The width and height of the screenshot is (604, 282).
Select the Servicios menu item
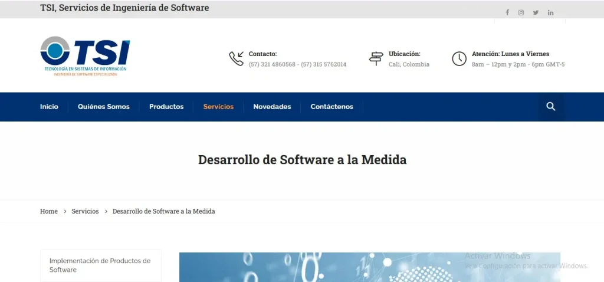[x=218, y=107]
